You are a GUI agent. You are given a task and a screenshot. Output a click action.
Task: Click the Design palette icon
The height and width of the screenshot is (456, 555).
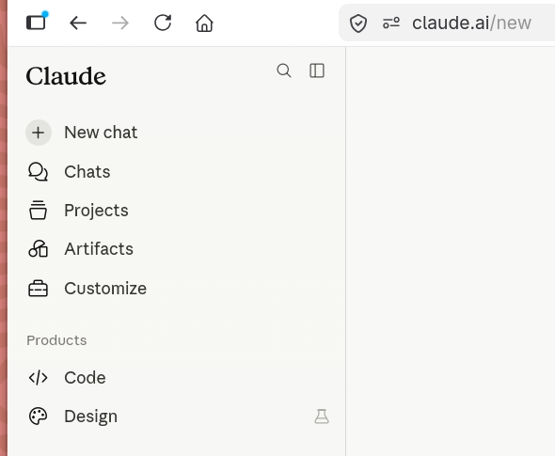point(38,416)
